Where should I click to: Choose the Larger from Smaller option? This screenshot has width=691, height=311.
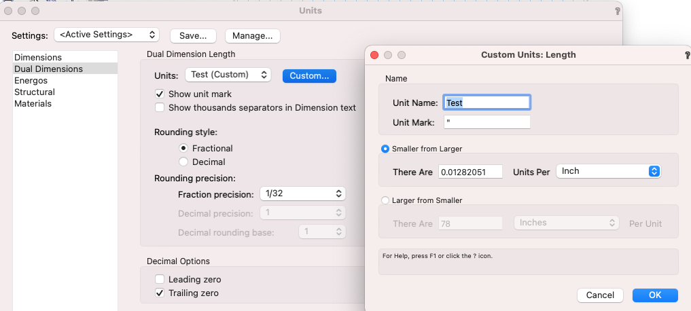pyautogui.click(x=386, y=200)
